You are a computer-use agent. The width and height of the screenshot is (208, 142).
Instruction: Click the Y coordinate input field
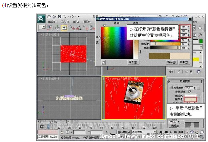97,132
